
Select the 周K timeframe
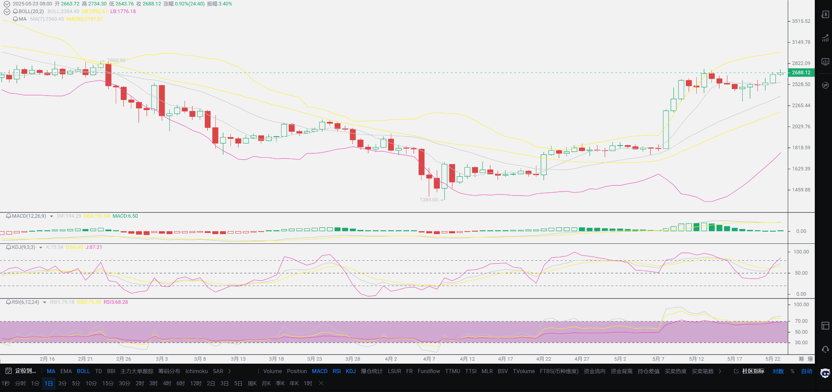pos(252,383)
